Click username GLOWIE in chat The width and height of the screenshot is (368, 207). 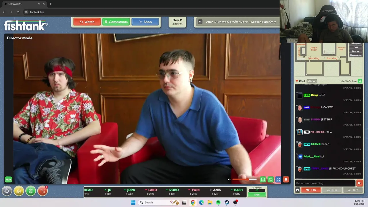tap(316, 144)
